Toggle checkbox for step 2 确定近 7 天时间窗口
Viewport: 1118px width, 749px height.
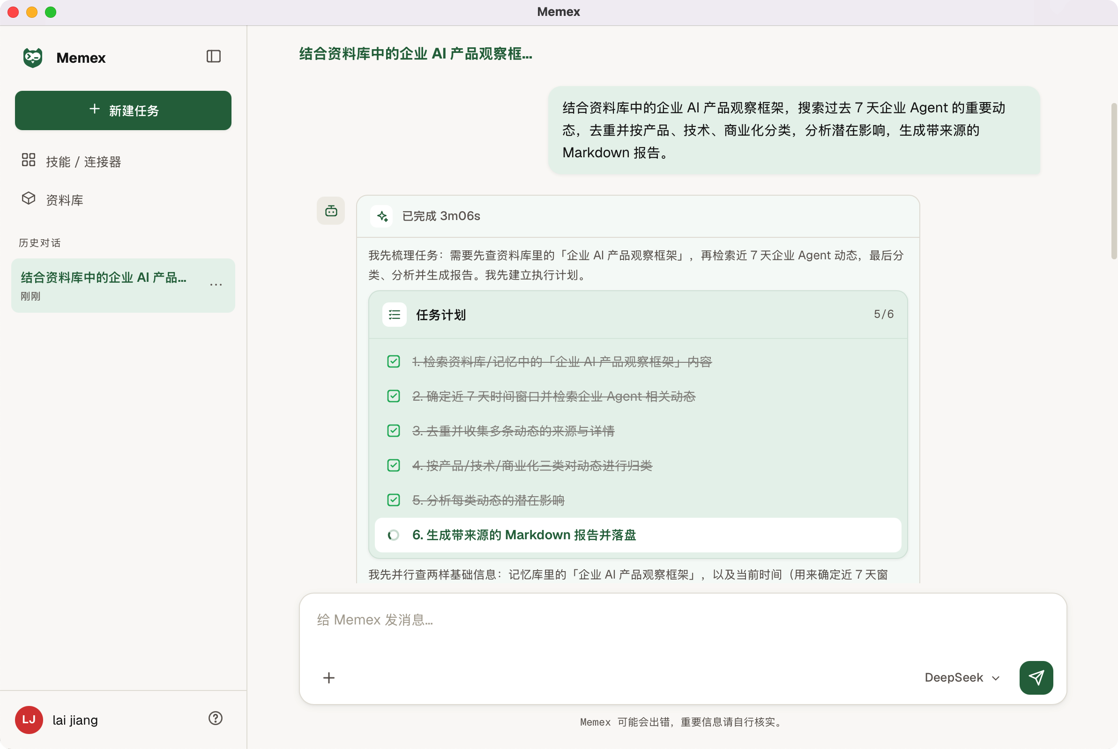(394, 397)
